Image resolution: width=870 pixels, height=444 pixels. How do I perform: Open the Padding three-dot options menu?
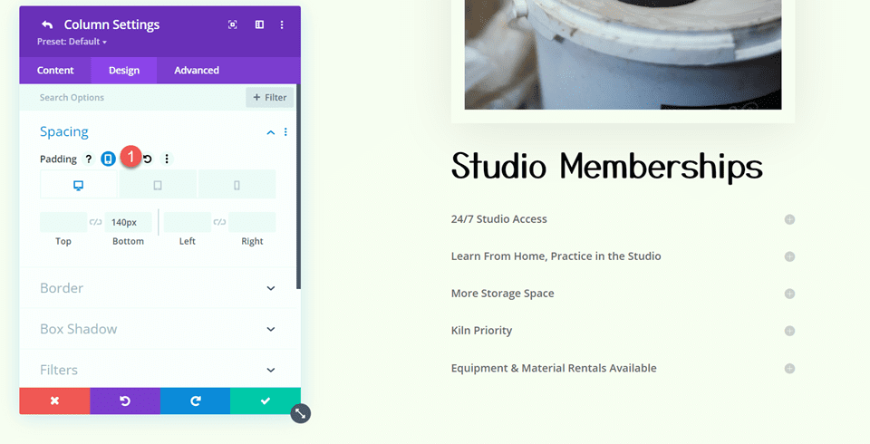(166, 159)
